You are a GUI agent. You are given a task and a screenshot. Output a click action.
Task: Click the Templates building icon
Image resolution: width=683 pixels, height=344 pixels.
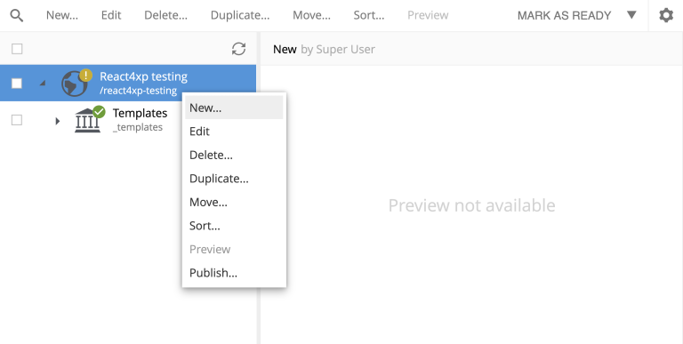[x=87, y=121]
